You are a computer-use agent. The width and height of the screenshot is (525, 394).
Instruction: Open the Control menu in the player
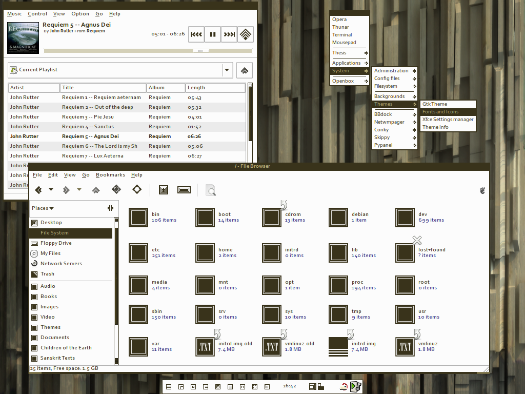[x=37, y=14]
